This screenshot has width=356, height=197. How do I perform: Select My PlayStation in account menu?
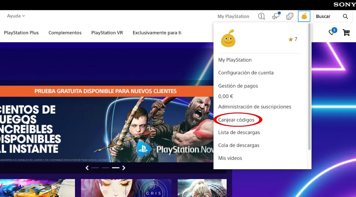[235, 60]
